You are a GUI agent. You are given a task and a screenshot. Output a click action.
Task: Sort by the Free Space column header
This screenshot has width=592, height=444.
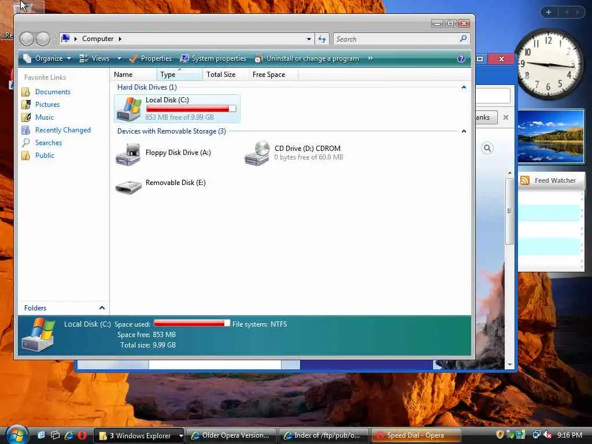(273, 75)
